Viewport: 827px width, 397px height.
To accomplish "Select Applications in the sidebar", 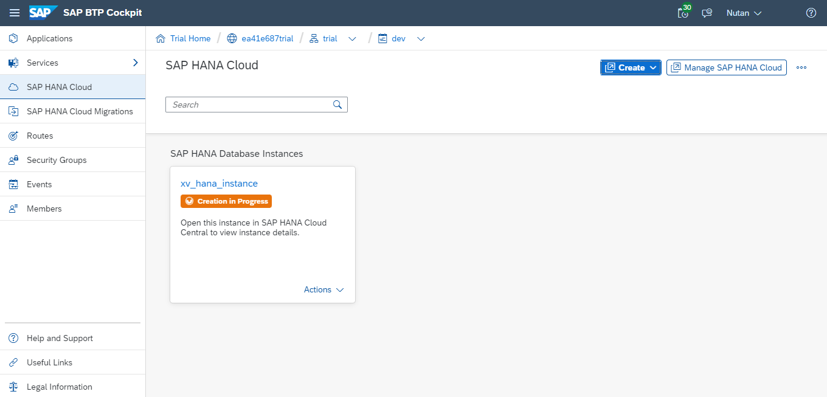I will click(73, 38).
